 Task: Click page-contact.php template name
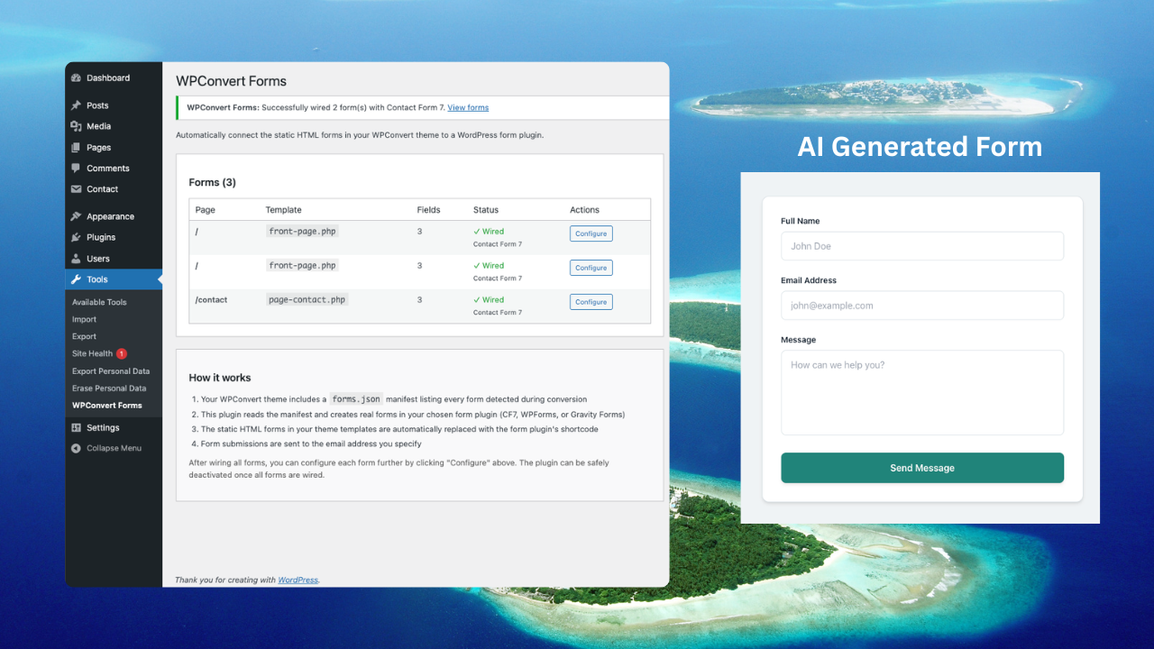pos(307,299)
